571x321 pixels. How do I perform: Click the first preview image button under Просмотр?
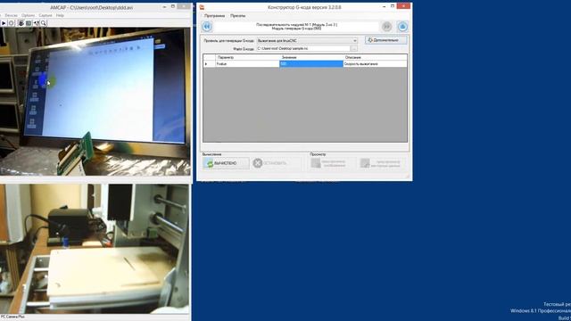(x=332, y=163)
